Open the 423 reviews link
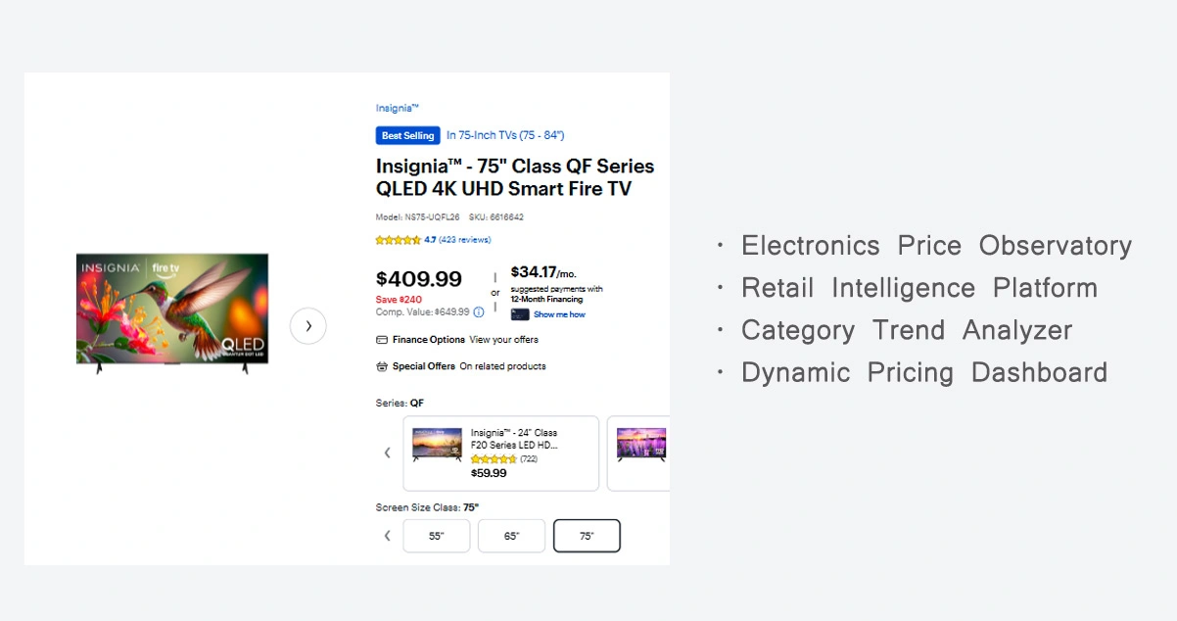The height and width of the screenshot is (621, 1177). click(x=465, y=240)
